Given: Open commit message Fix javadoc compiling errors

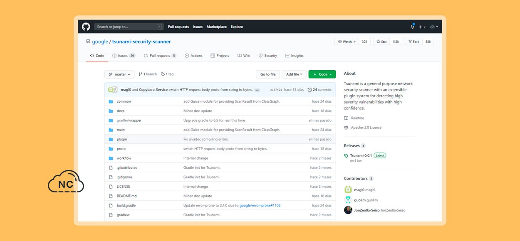Looking at the screenshot, I should coord(206,139).
